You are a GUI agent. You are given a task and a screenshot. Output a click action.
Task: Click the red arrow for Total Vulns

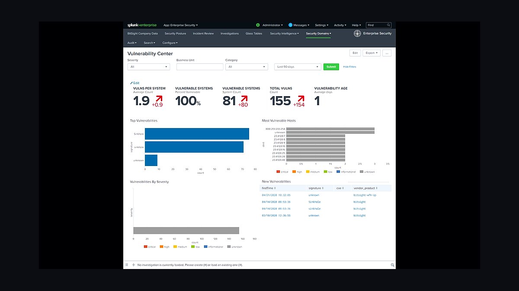(x=301, y=99)
